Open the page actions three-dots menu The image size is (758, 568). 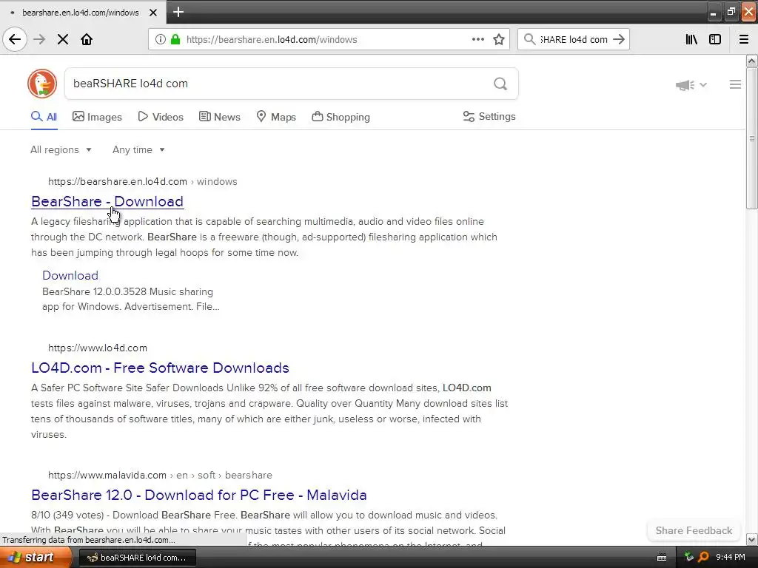tap(478, 40)
